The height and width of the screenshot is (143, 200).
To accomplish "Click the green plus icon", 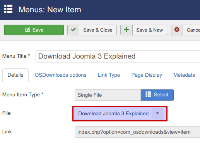I will pos(126,30).
